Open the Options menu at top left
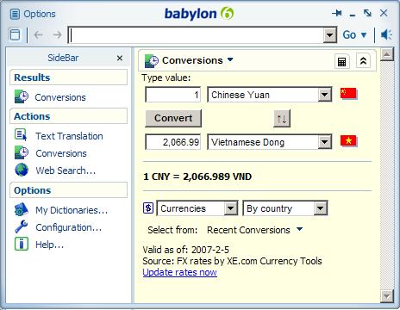This screenshot has height=310, width=400. pos(33,14)
